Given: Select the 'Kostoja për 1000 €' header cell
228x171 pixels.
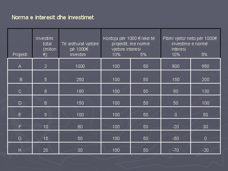Looking at the screenshot, I should pyautogui.click(x=131, y=43).
